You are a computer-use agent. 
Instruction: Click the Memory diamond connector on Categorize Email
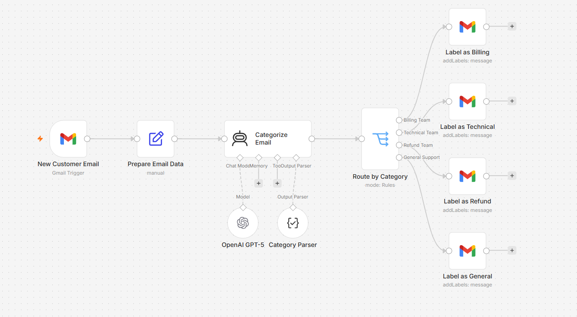pos(259,158)
